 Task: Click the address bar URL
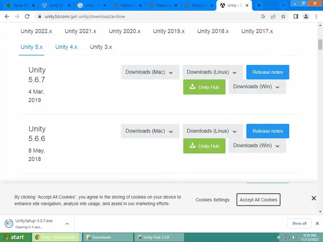[85, 16]
